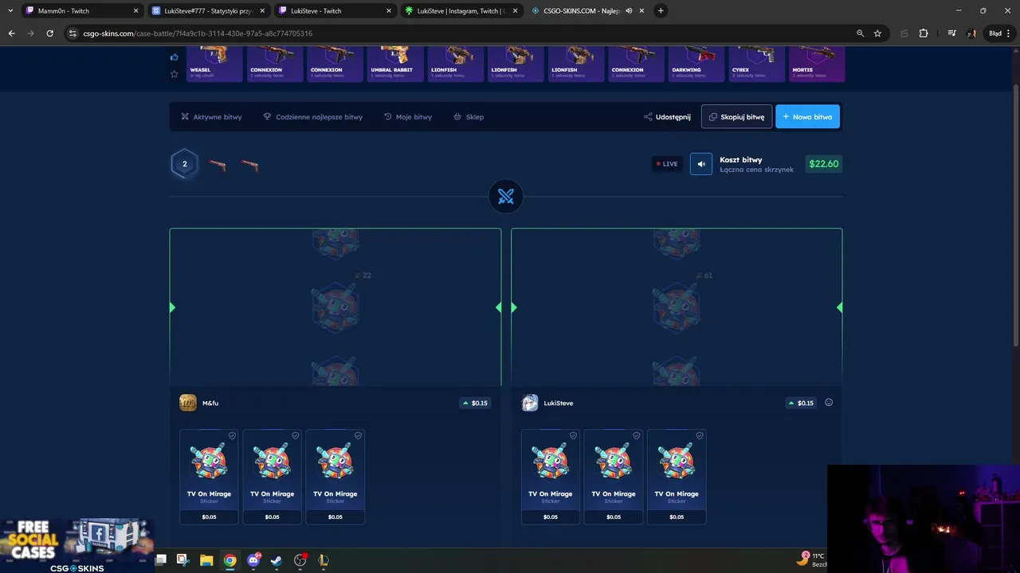This screenshot has width=1020, height=573.
Task: Open browser extensions puzzle icon
Action: (x=924, y=33)
